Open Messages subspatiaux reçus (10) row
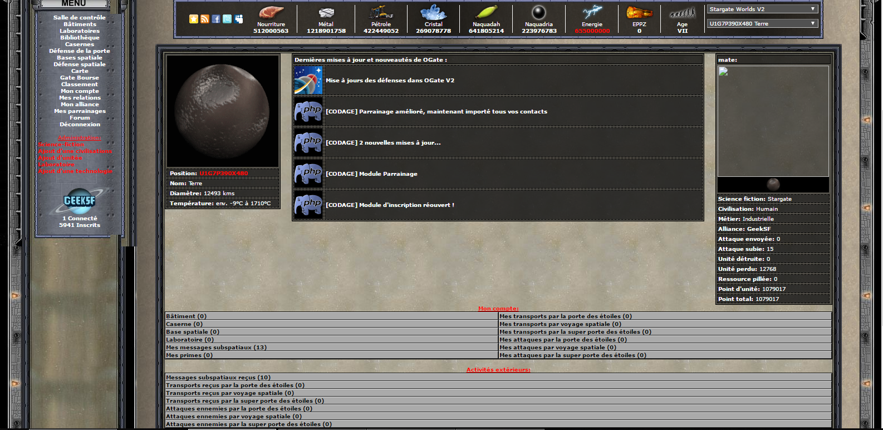The width and height of the screenshot is (883, 430). [x=498, y=377]
